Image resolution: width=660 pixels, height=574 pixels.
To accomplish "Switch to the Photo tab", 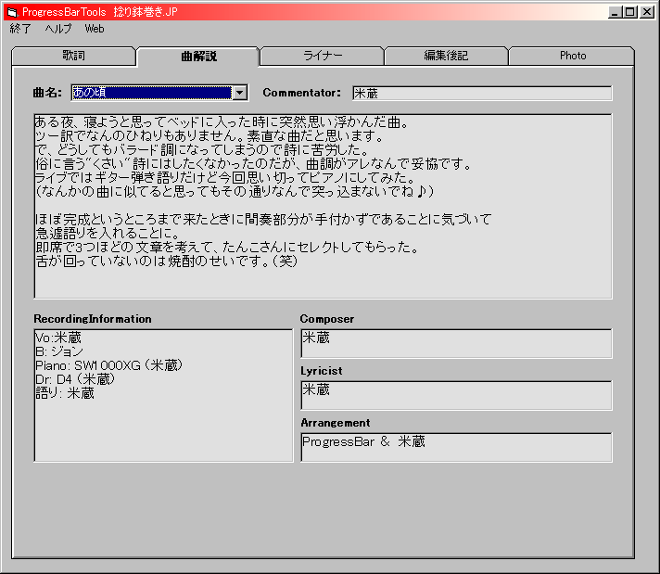I will tap(573, 56).
